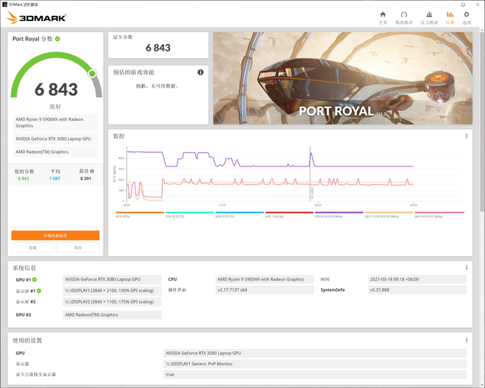This screenshot has height=388, width=485.
Task: Click the info icon next to best score
Action: (92, 172)
